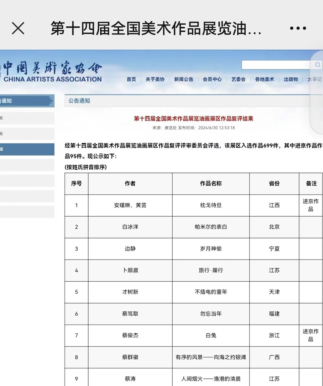The image size is (323, 386).
Task: Open 会员中心 navigation link
Action: click(212, 80)
